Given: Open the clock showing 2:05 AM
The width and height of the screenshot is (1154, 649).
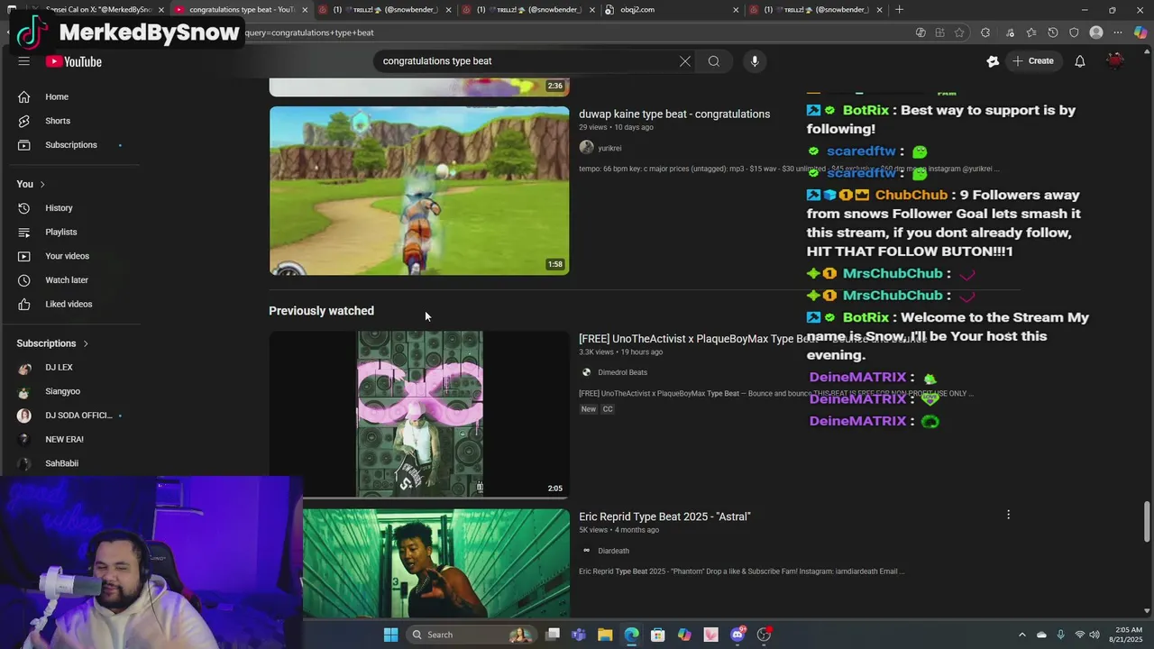Looking at the screenshot, I should (1128, 635).
